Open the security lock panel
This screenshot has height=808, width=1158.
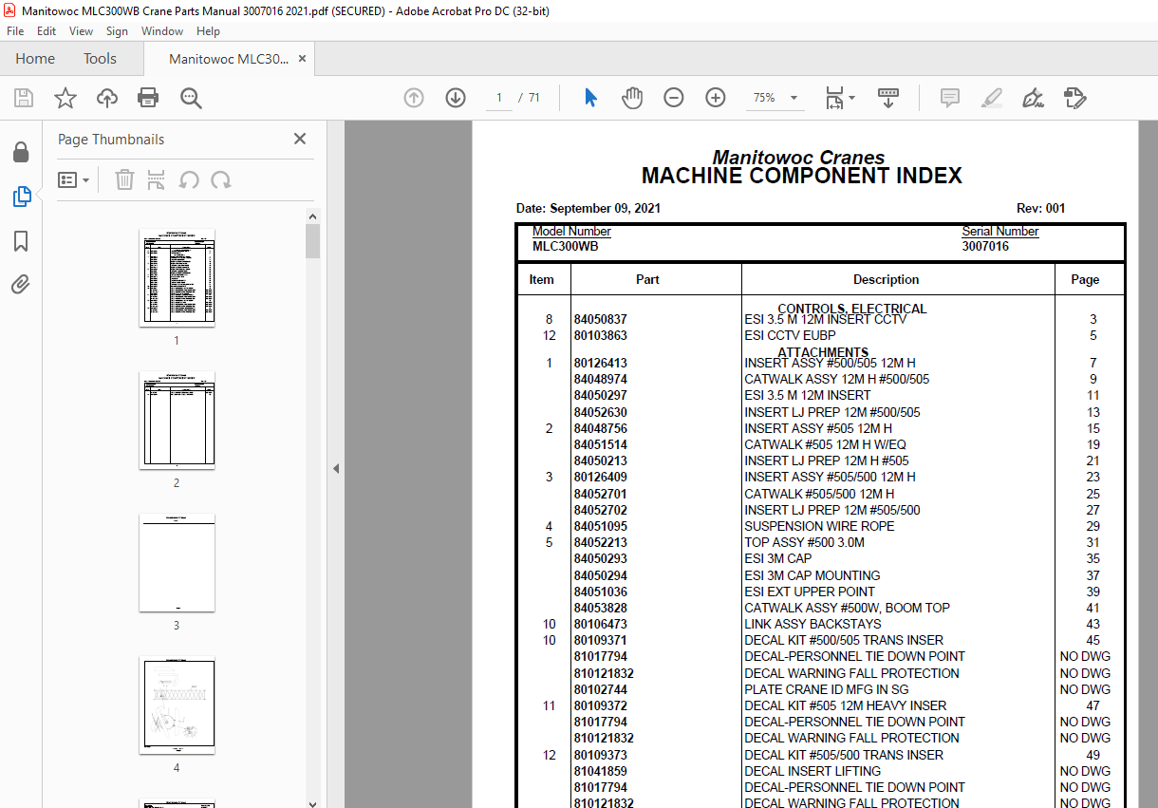[21, 152]
